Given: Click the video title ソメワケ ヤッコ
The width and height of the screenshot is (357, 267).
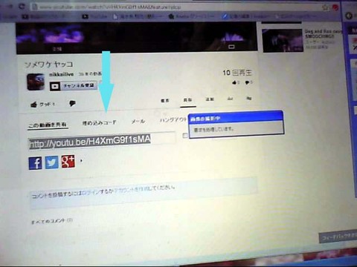Looking at the screenshot, I should (48, 65).
